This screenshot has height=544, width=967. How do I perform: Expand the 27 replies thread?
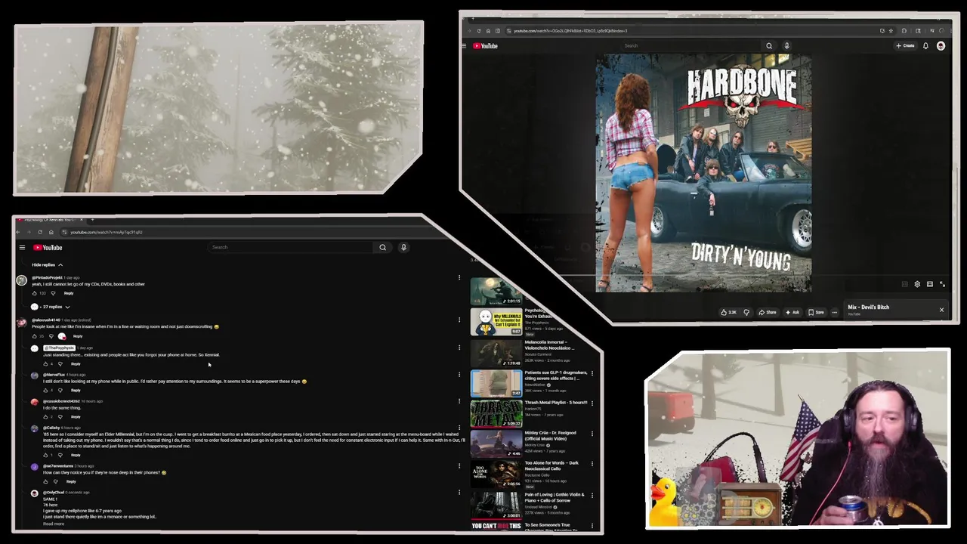(50, 307)
